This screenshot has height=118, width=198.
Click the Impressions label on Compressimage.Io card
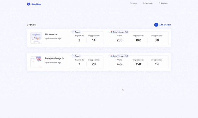tap(138, 60)
